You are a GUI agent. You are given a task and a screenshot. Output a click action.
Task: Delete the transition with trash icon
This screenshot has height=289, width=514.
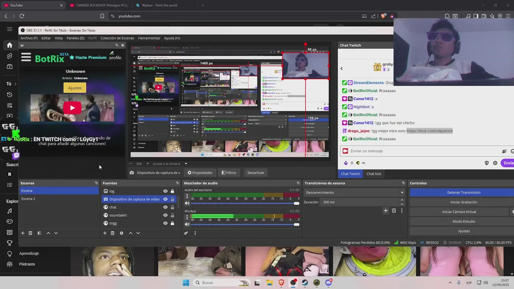[394, 210]
